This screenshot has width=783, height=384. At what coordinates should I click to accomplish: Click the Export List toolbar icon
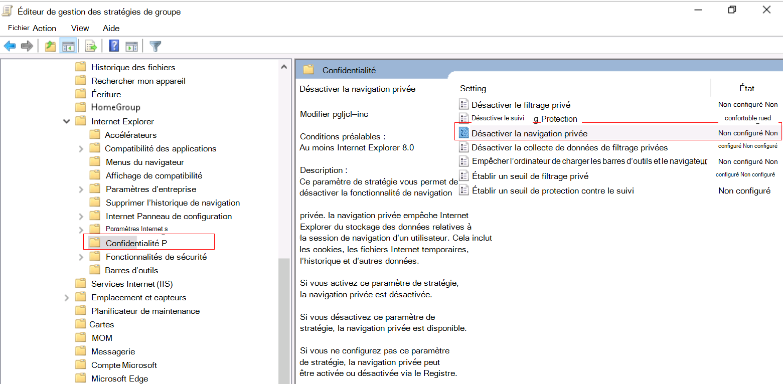point(90,46)
